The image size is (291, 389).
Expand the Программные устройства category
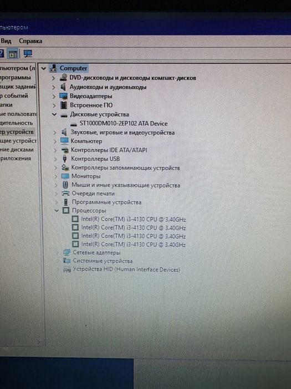pyautogui.click(x=57, y=202)
